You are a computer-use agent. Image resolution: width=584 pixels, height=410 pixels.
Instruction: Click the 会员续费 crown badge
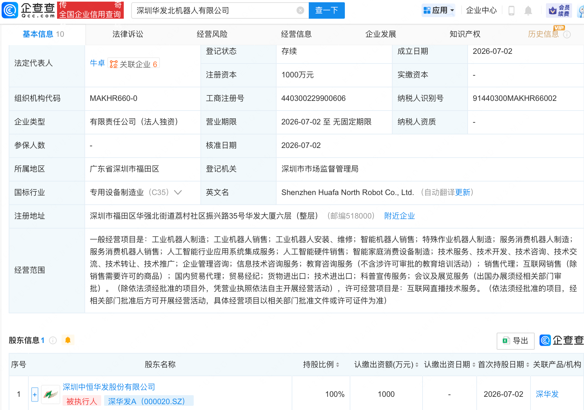559,10
